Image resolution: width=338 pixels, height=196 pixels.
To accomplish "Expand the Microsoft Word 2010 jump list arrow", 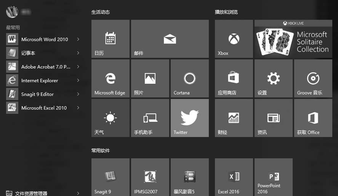I will [x=78, y=39].
